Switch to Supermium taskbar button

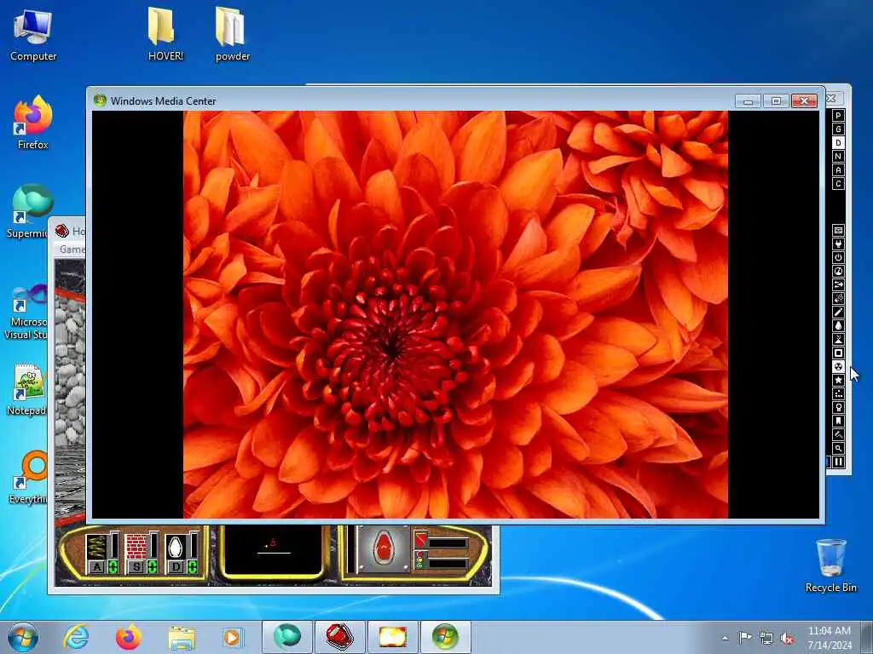pyautogui.click(x=286, y=637)
